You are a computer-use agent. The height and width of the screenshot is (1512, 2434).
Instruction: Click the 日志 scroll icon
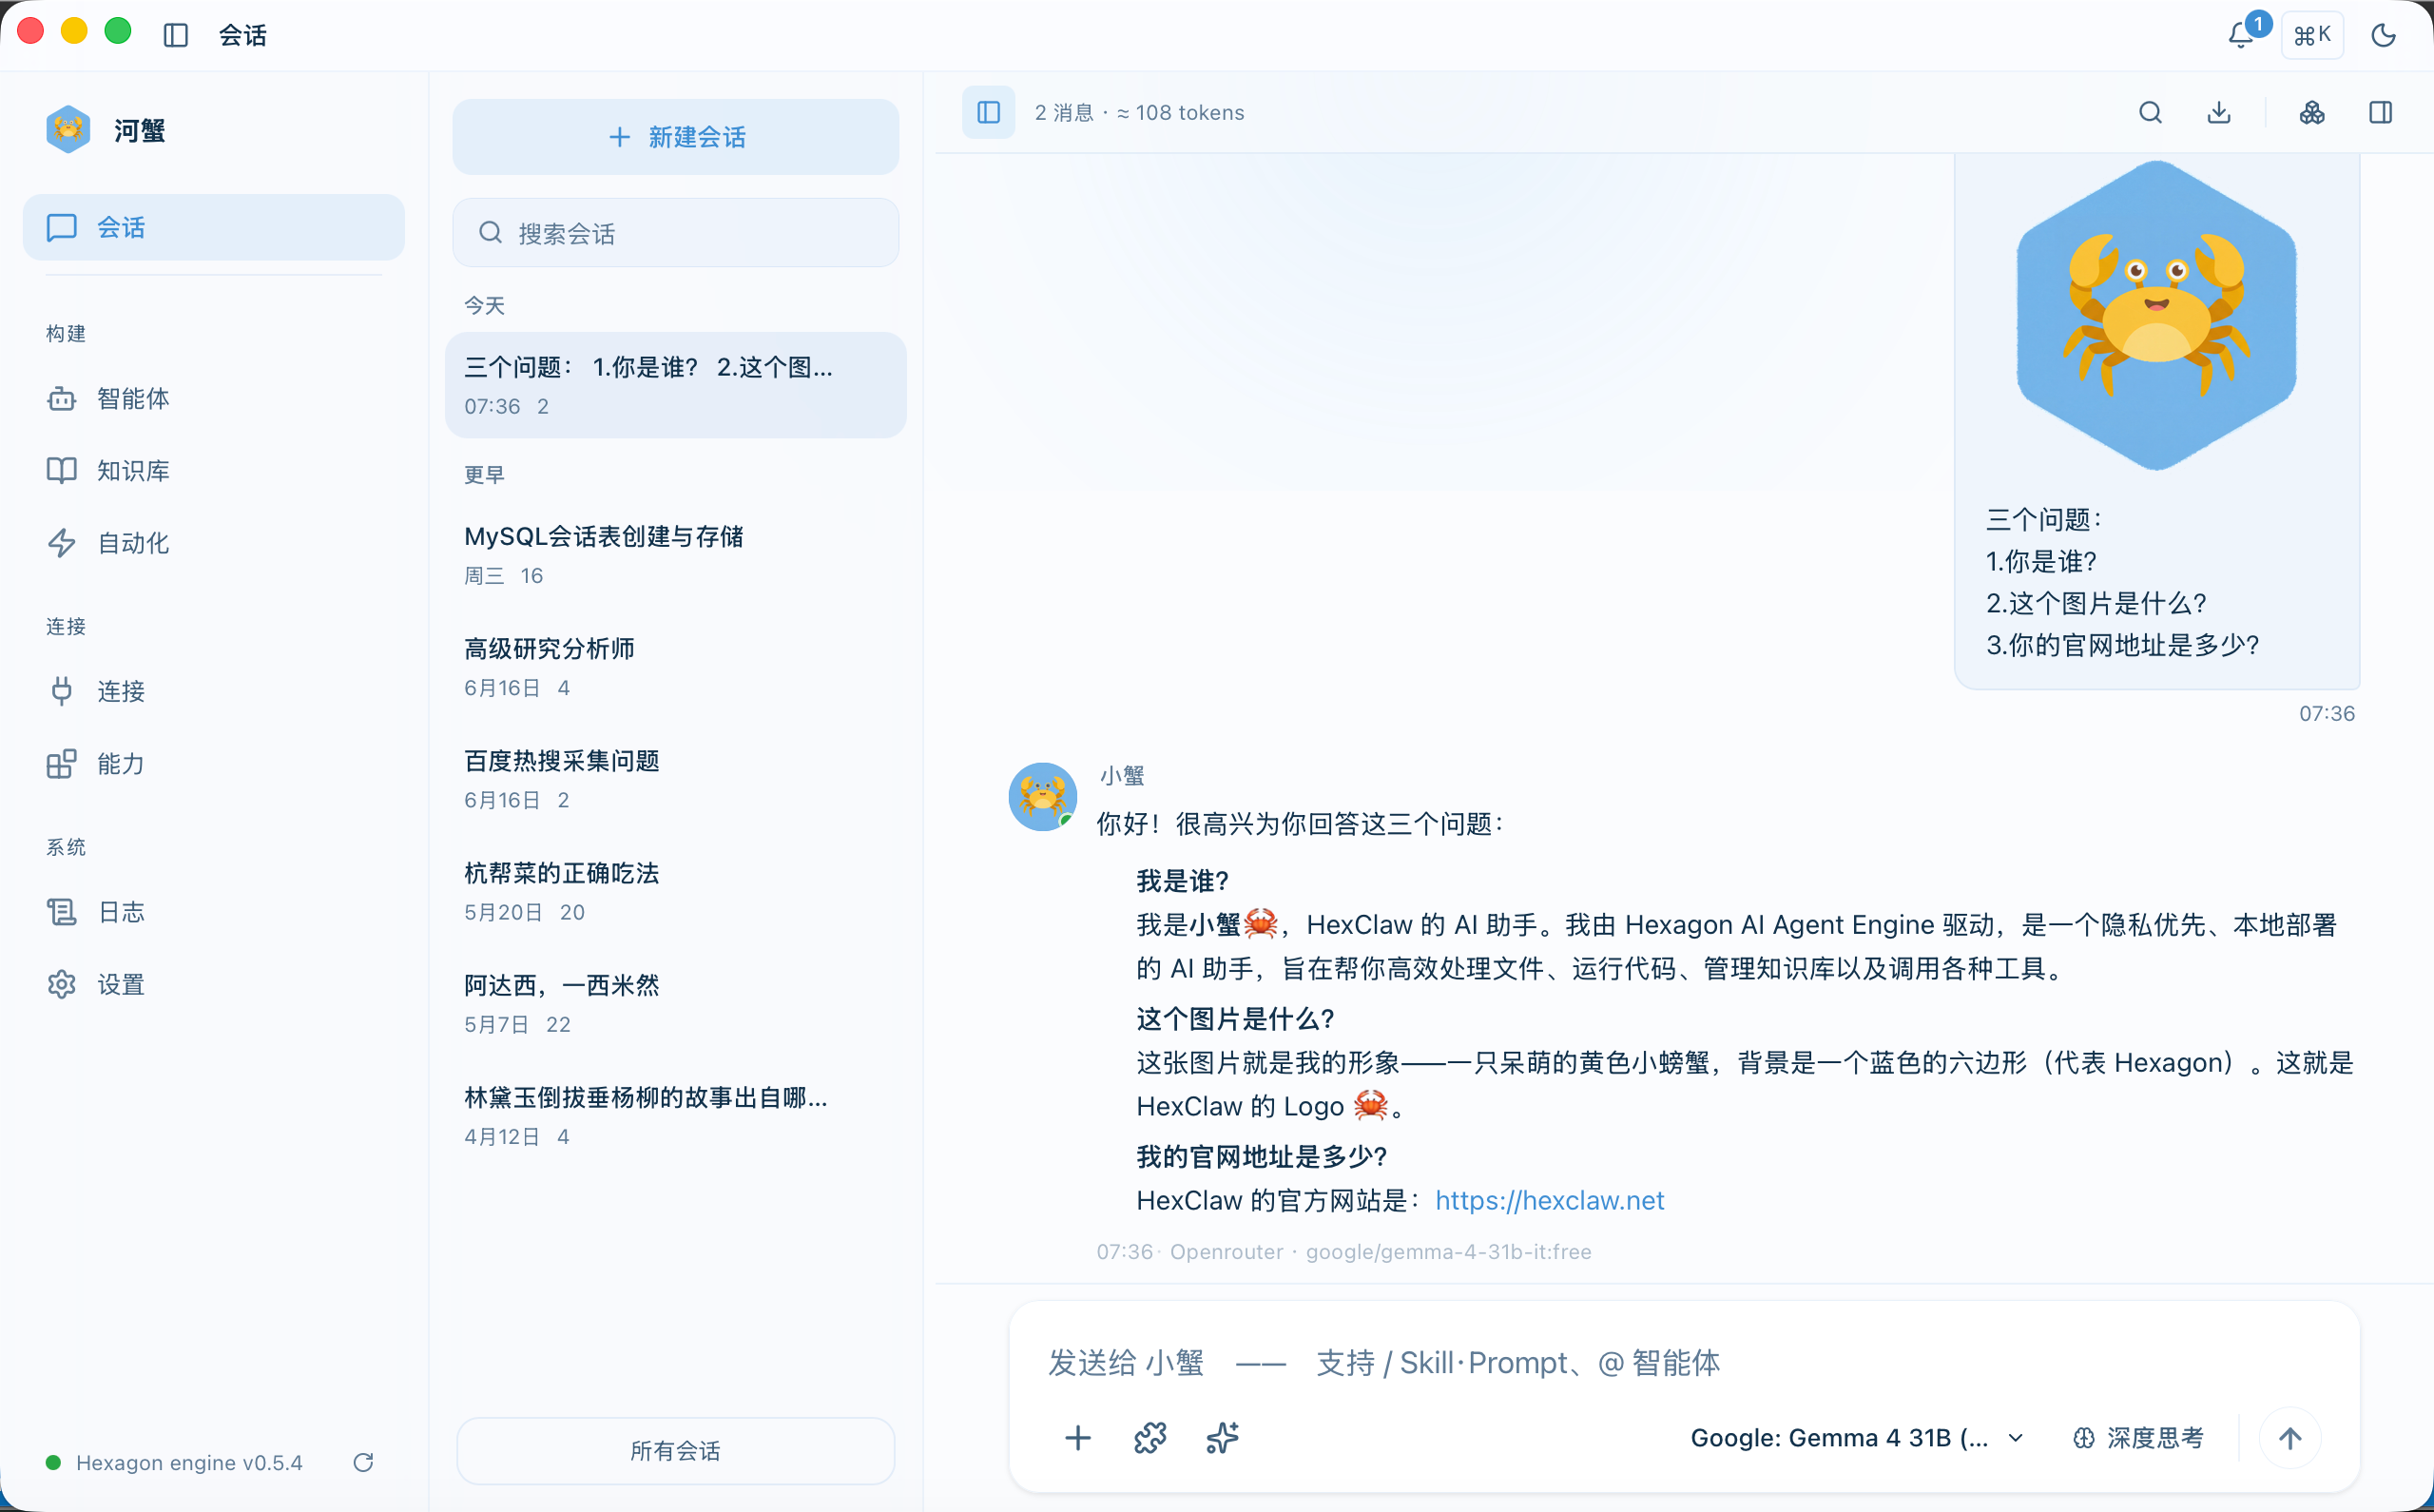point(62,912)
